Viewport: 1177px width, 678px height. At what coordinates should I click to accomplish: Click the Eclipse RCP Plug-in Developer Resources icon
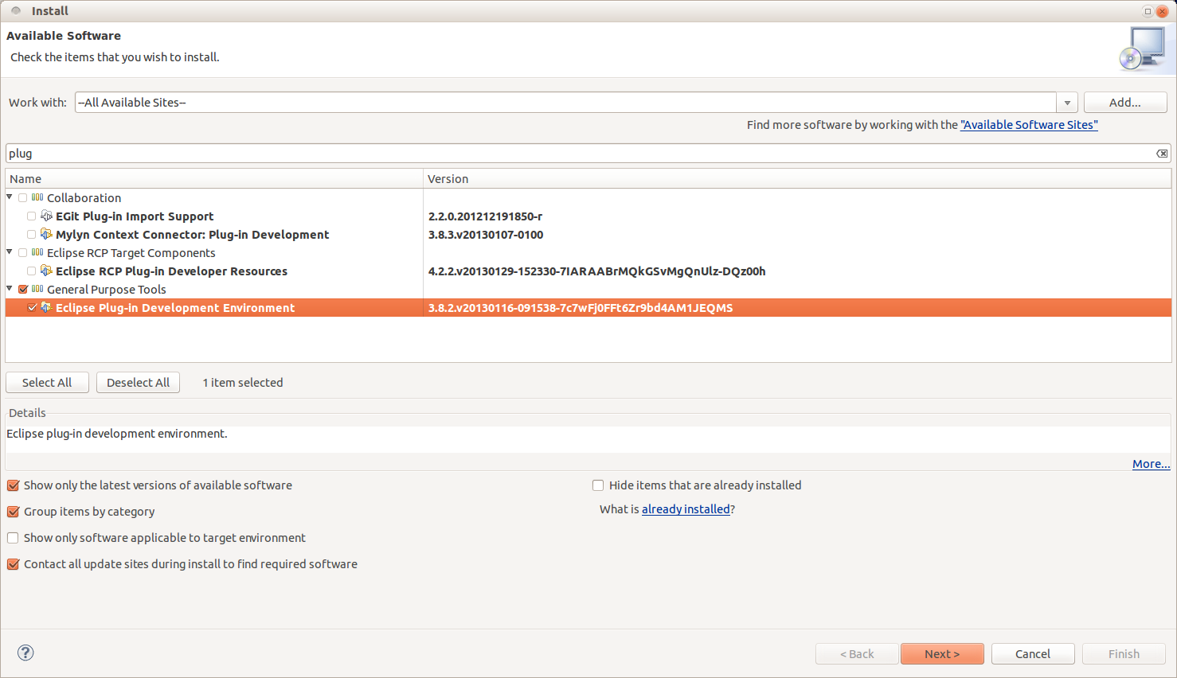46,271
